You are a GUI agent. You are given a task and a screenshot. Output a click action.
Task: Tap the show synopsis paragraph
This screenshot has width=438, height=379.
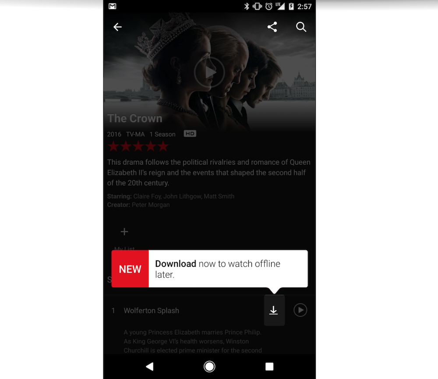(x=208, y=173)
